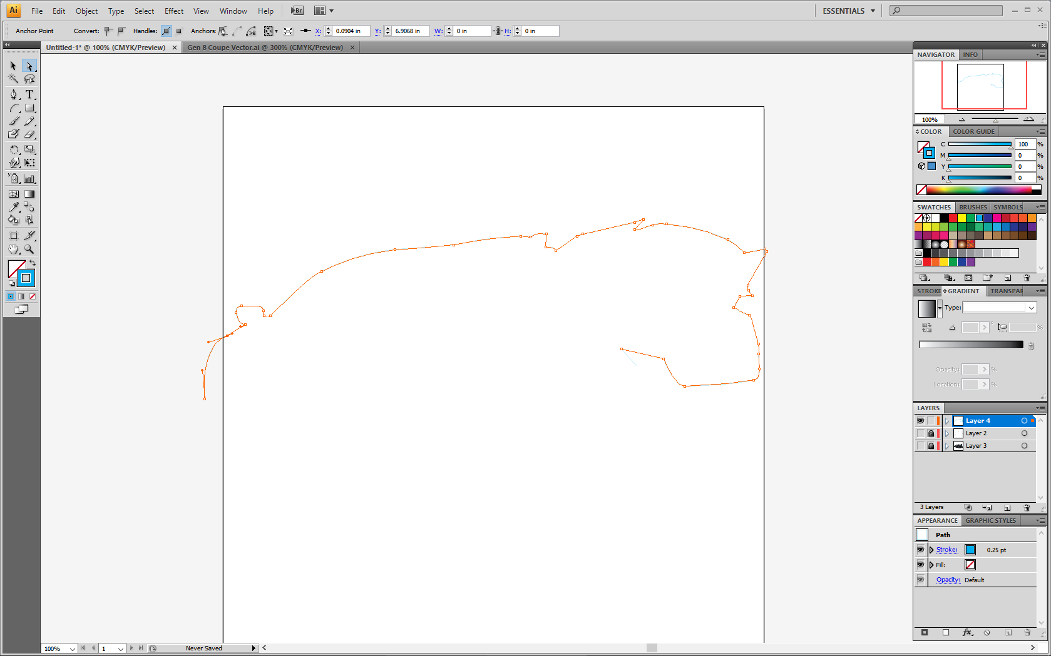1051x656 pixels.
Task: Select the Pen tool
Action: point(14,94)
